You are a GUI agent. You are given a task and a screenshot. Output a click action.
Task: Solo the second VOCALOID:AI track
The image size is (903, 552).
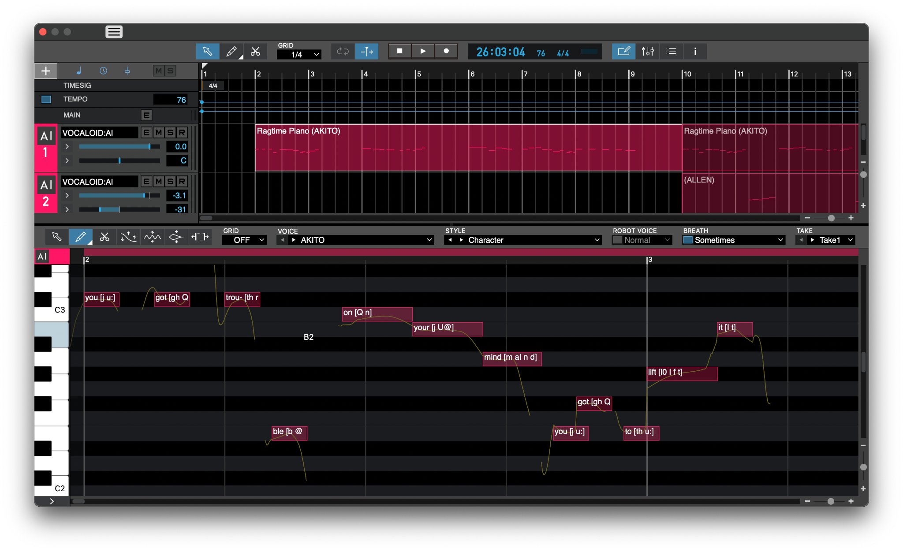point(170,182)
